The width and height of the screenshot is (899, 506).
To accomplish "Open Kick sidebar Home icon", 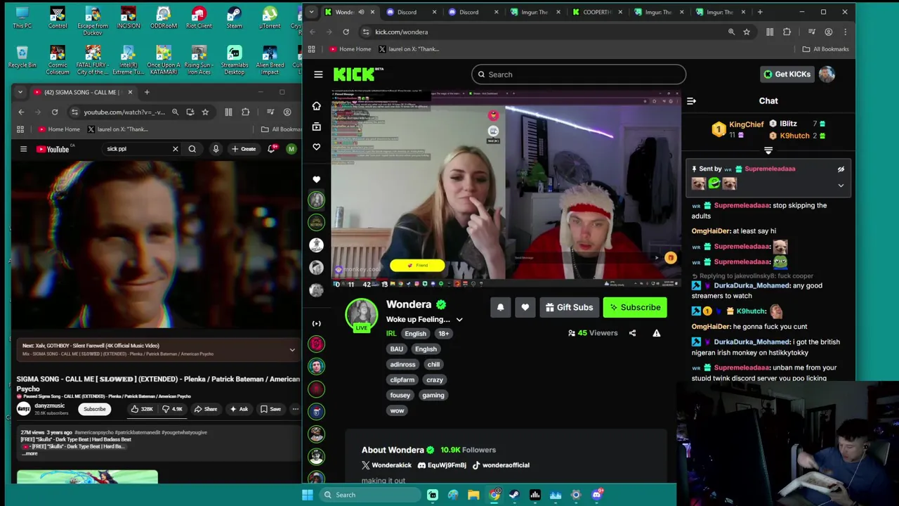I will coord(316,106).
